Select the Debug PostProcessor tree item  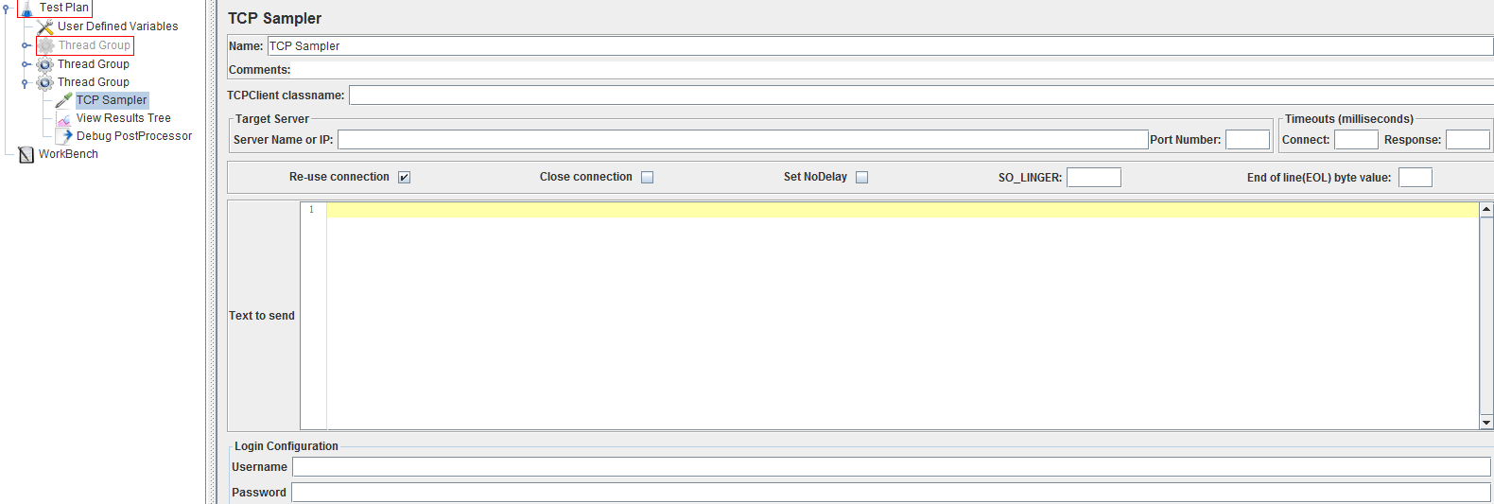[x=134, y=136]
